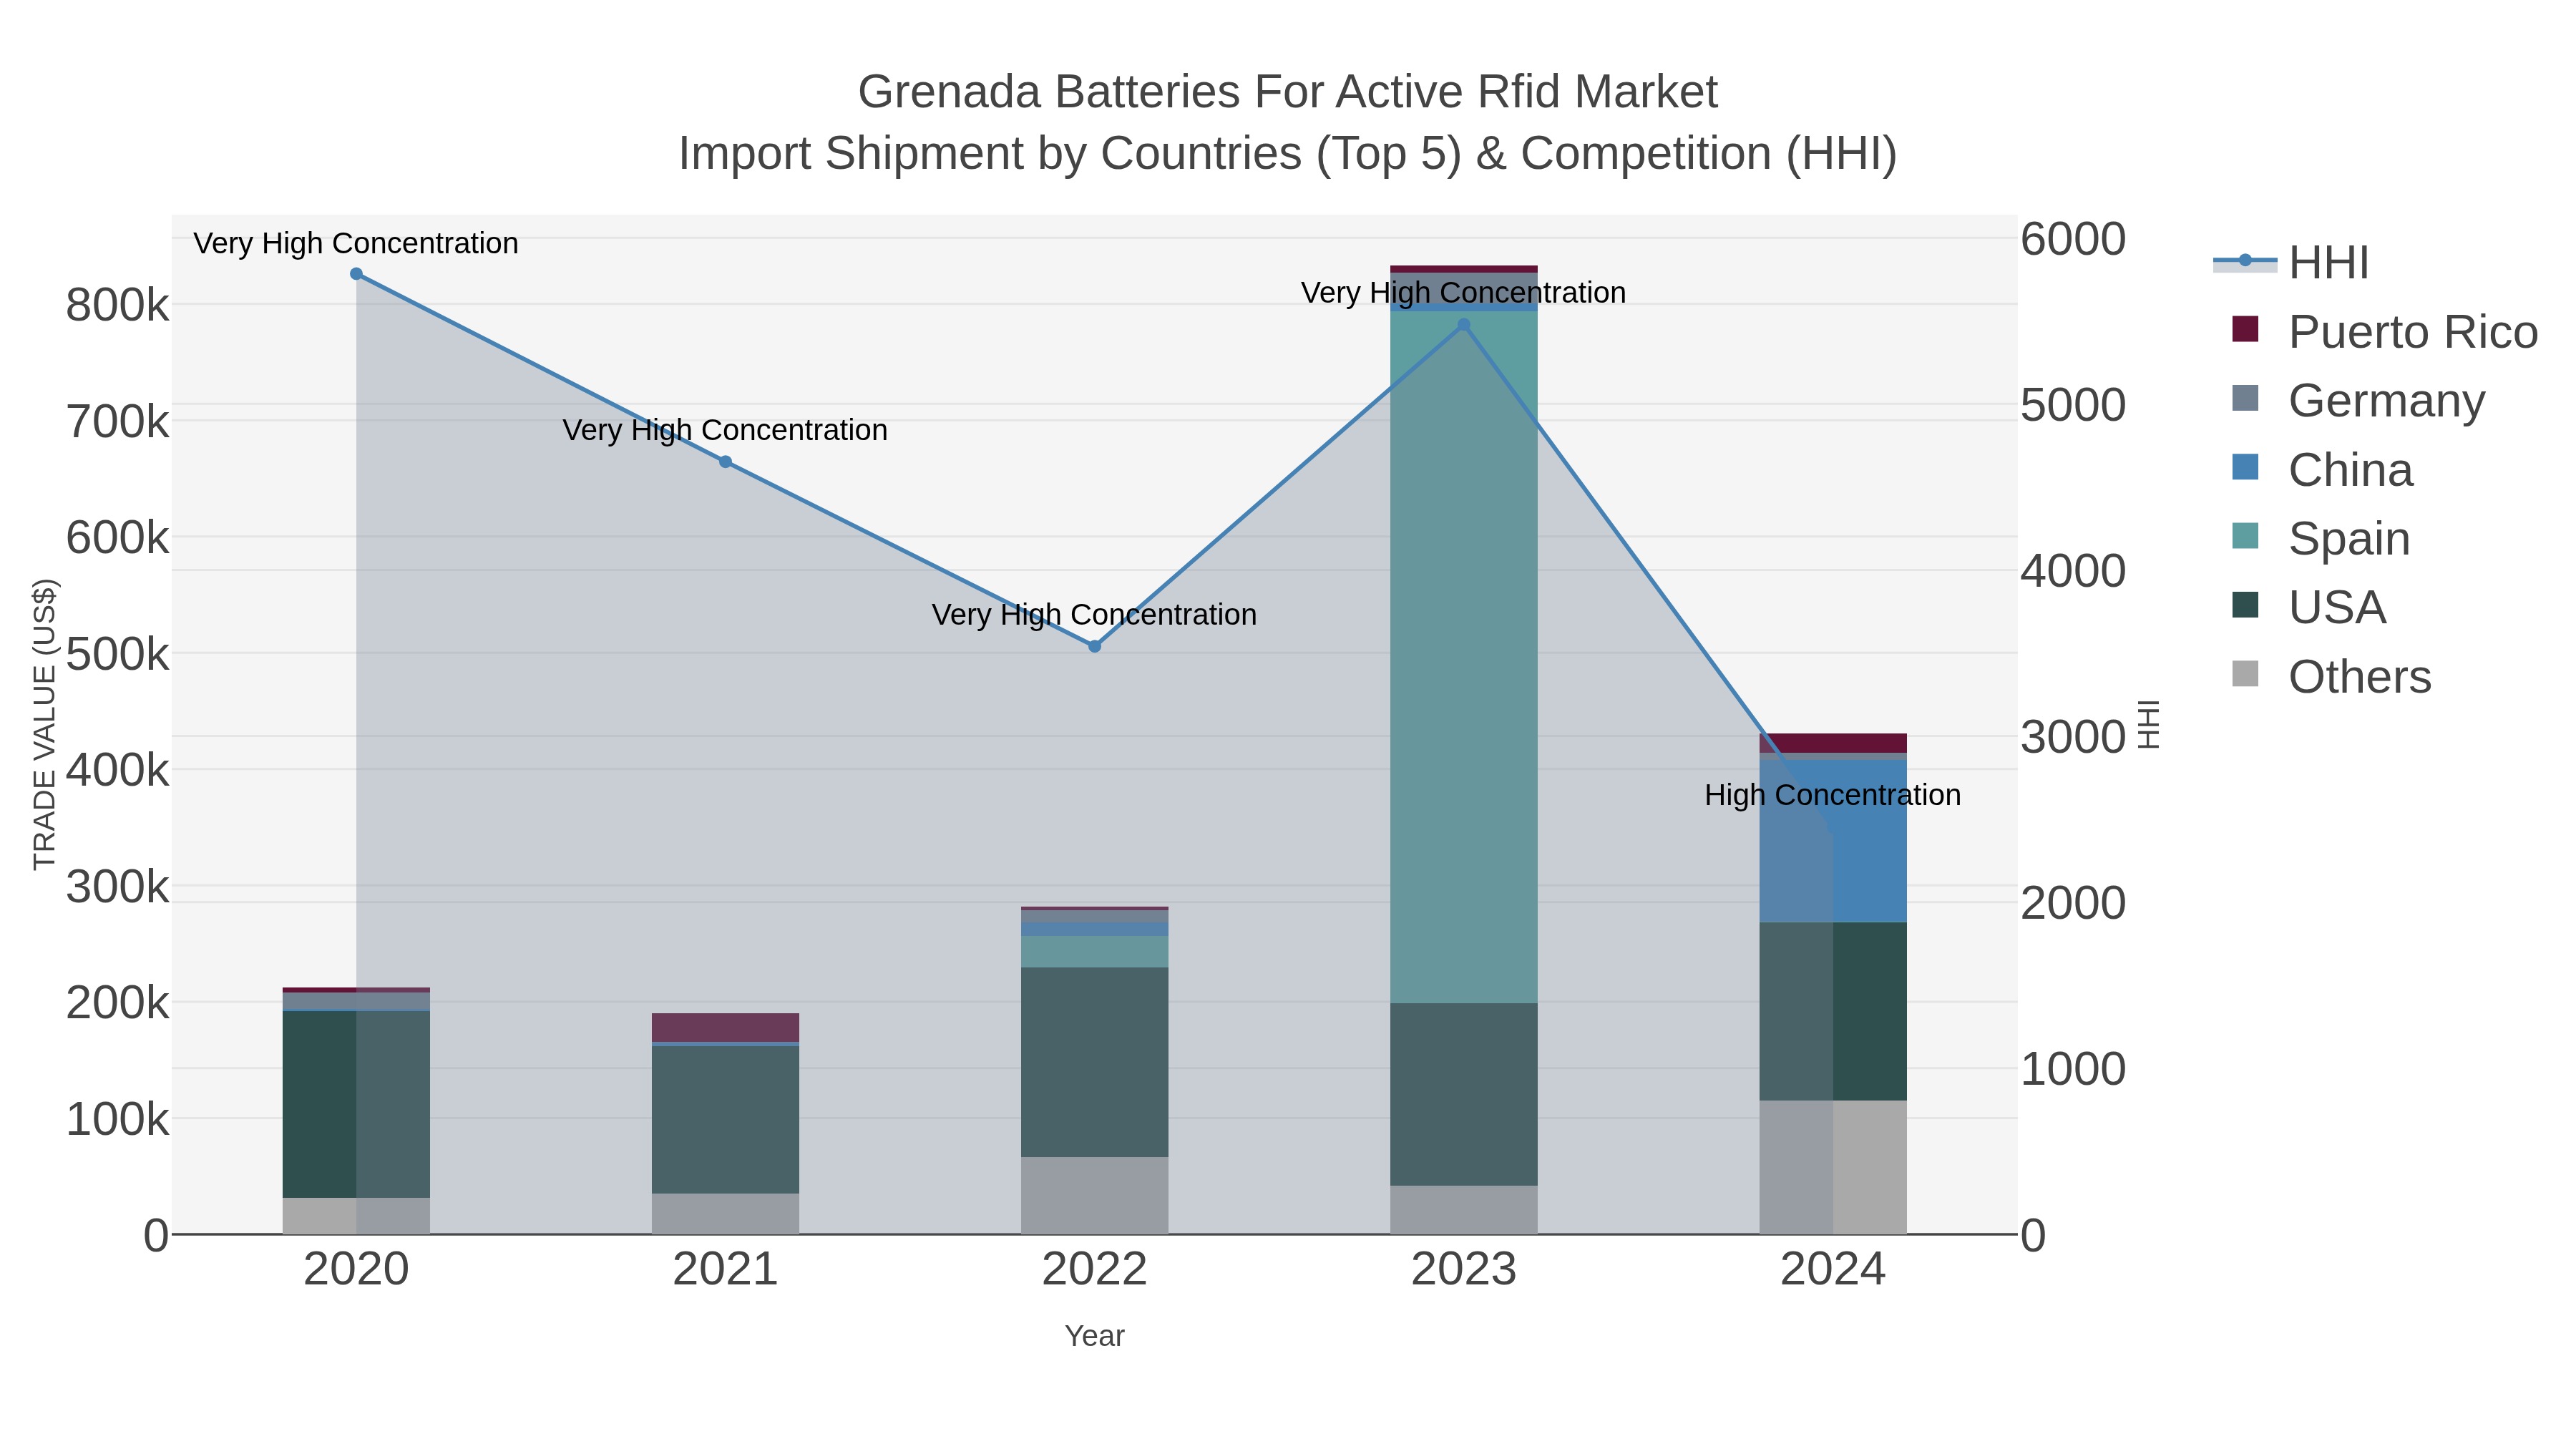Toggle the HHI legend entry
Screen dimensions: 2576x1449
coord(2291,263)
